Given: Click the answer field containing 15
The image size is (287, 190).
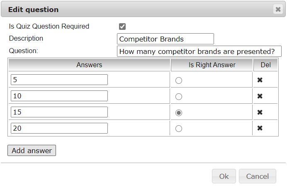Looking at the screenshot, I should (x=59, y=112).
